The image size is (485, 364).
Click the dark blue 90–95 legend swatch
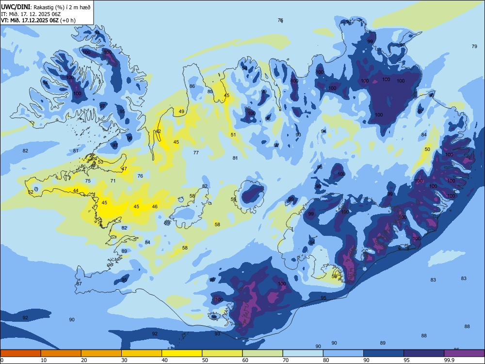click(x=384, y=353)
